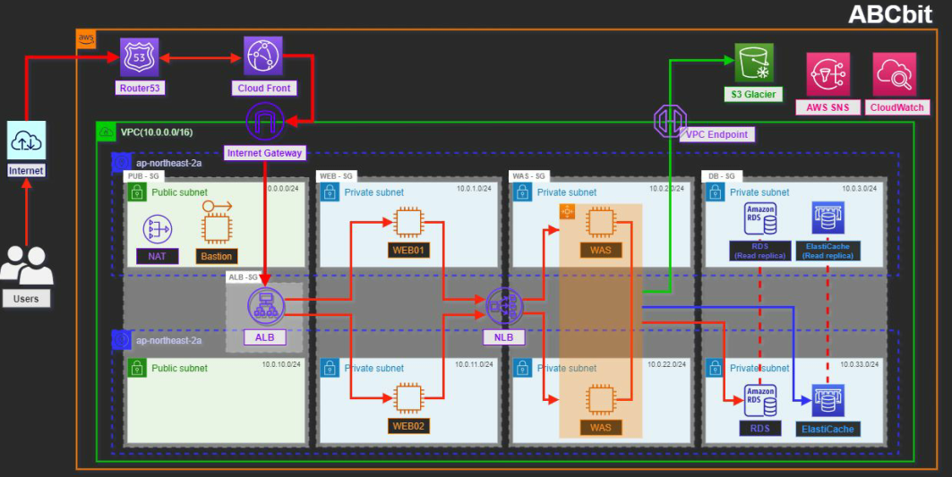Select the CloudWatch magnifier cloud icon
The height and width of the screenshot is (477, 952).
coord(895,74)
